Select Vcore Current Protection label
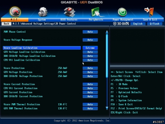165x124 pixels. (x=19, y=84)
